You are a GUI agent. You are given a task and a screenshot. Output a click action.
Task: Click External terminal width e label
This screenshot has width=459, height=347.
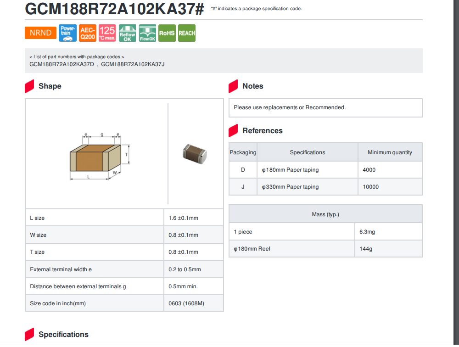click(61, 269)
